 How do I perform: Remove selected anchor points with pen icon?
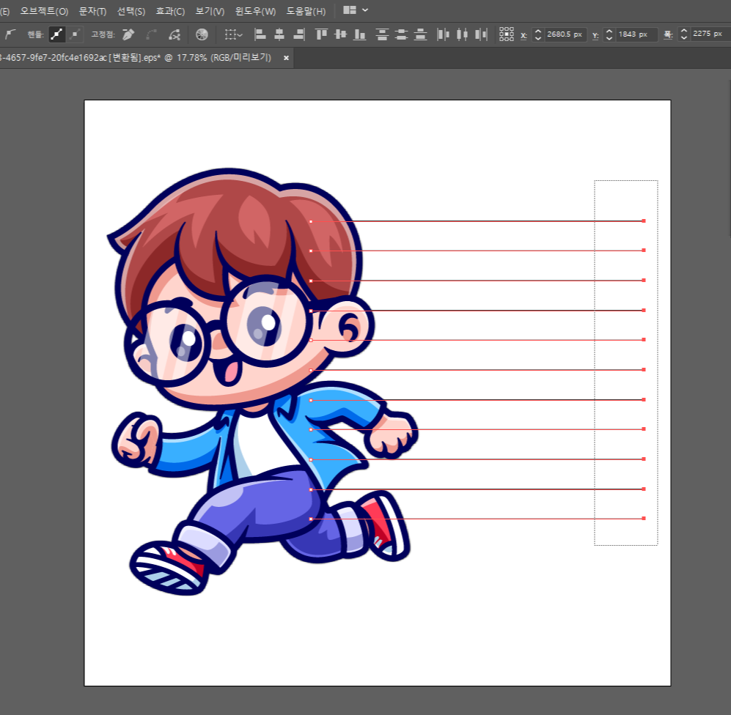pos(128,34)
